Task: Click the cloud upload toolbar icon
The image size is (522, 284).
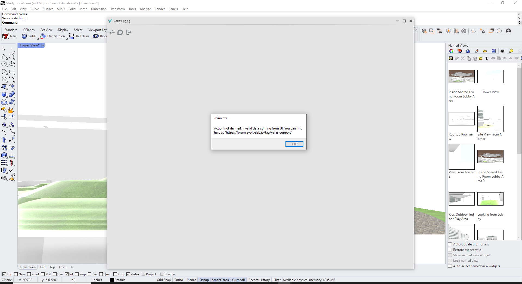Action: [473, 31]
